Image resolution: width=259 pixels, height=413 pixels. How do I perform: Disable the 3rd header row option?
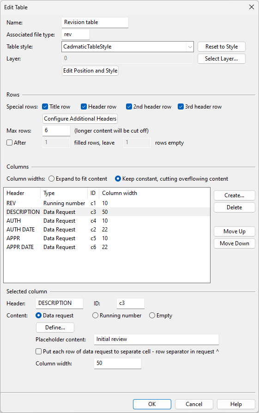(181, 107)
